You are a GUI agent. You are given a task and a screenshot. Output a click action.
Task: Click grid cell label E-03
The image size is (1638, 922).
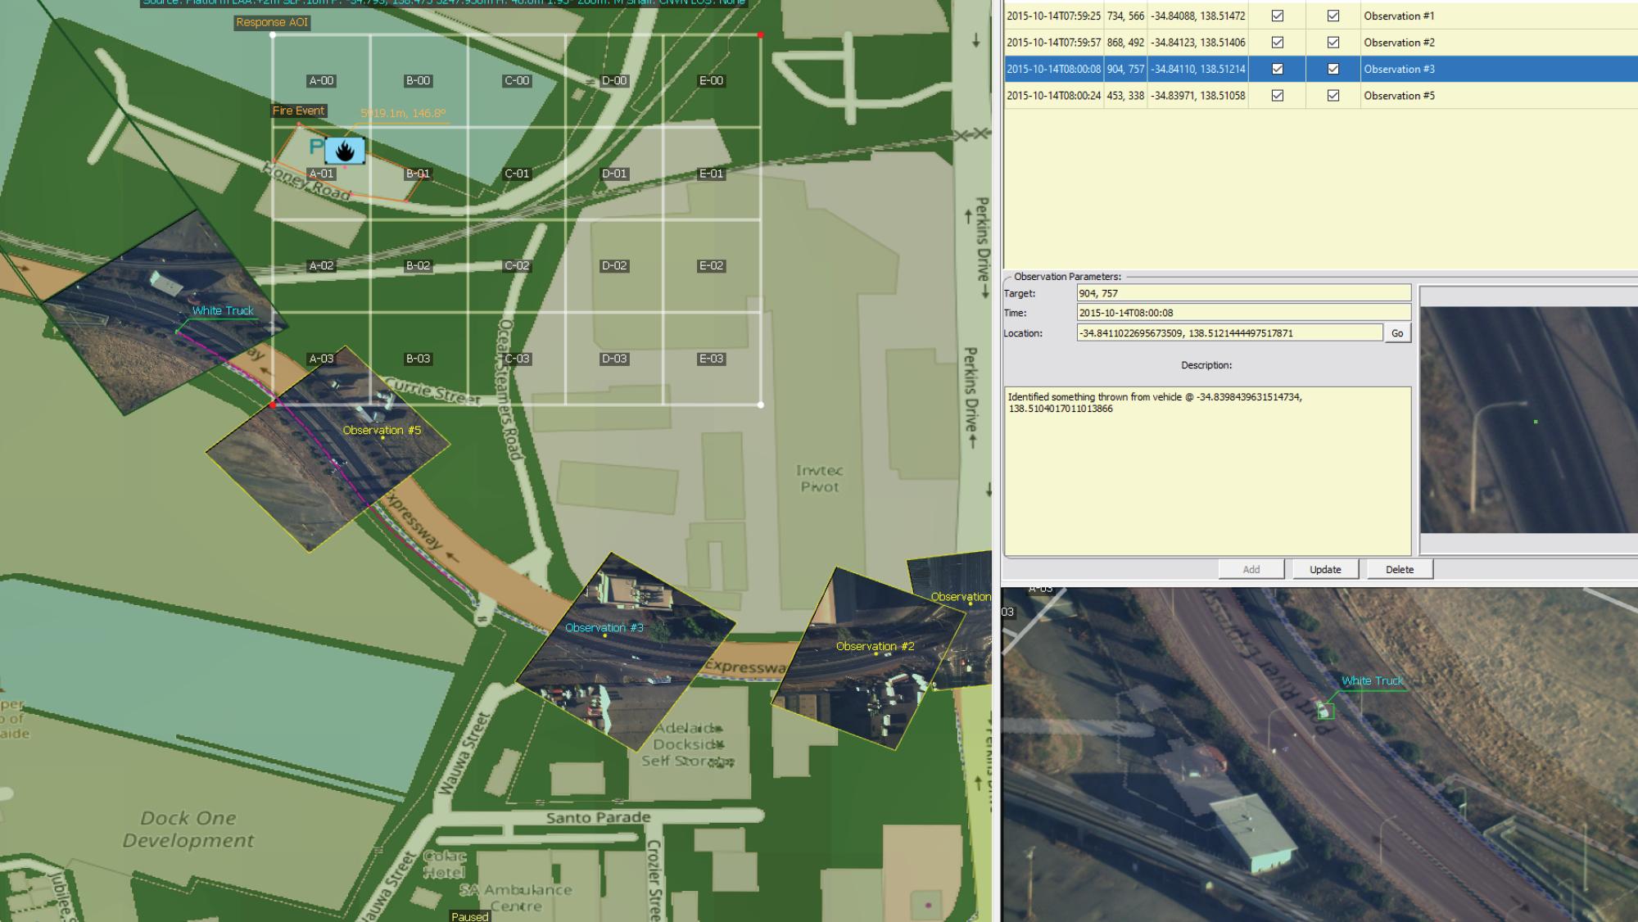click(x=711, y=359)
